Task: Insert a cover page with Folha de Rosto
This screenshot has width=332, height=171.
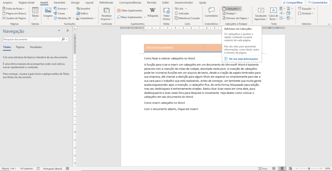Action: [14, 9]
